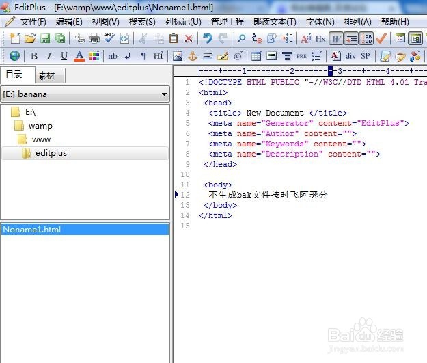Viewport: 427px width, 363px height.
Task: Open the special character (©) dropdown
Action: [238, 56]
